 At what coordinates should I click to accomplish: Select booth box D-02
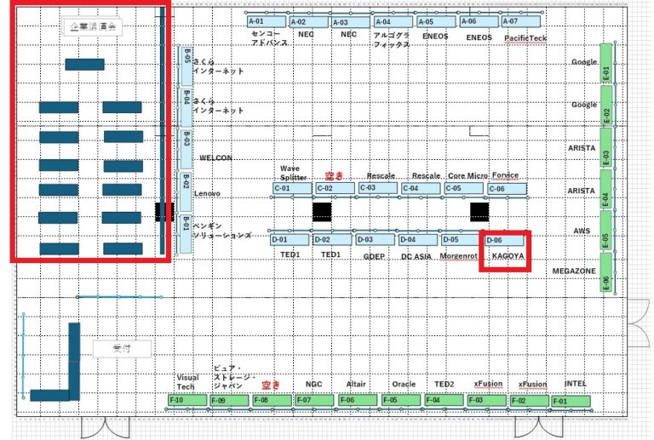click(x=332, y=240)
